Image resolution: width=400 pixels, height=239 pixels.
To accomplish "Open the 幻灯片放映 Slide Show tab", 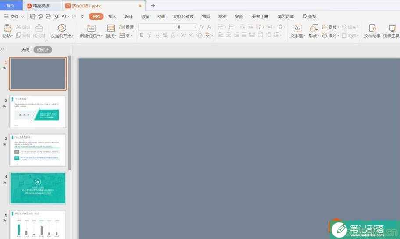I will 183,17.
